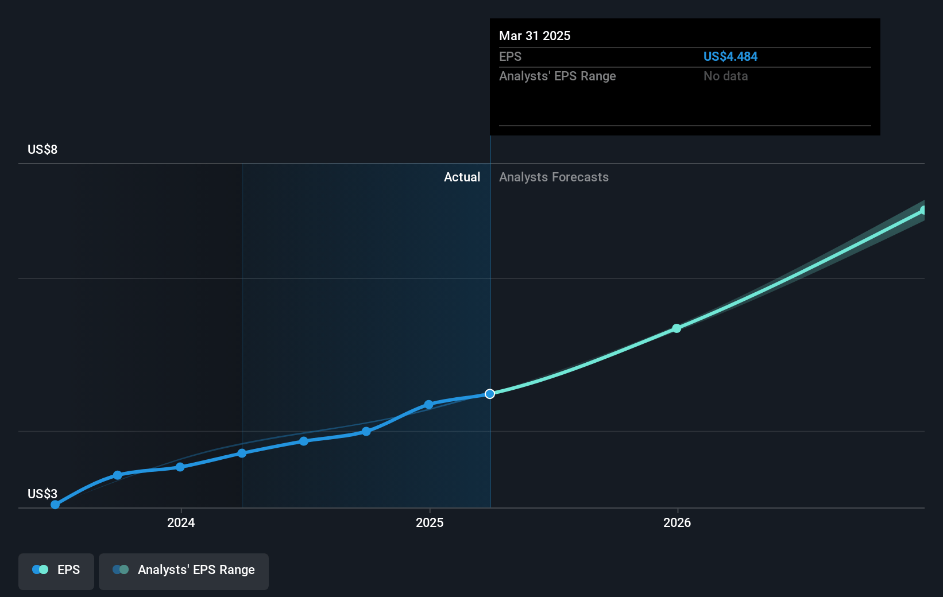Click the EPS row label in tooltip

(x=510, y=56)
